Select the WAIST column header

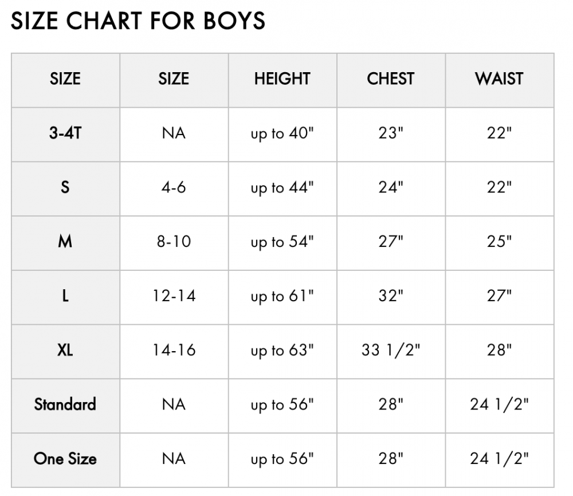(x=499, y=79)
